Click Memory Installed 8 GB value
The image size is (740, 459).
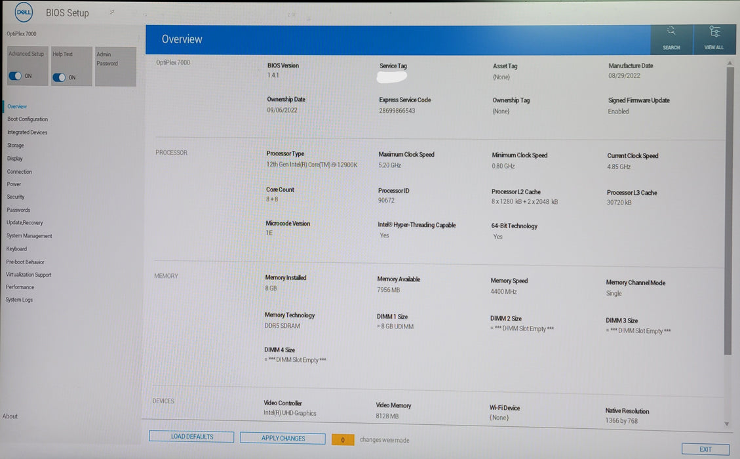(271, 289)
